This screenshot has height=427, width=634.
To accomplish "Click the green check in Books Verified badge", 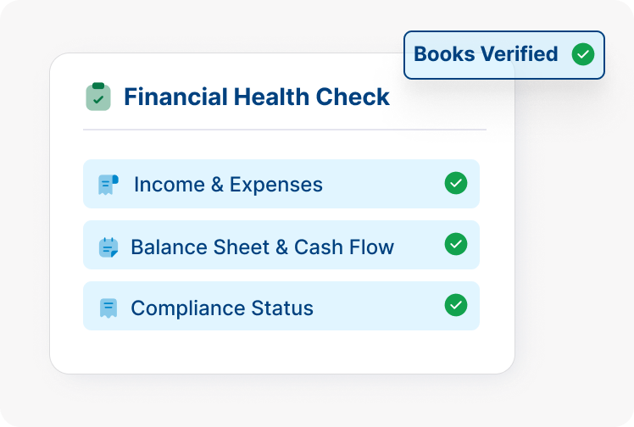I will pyautogui.click(x=582, y=54).
